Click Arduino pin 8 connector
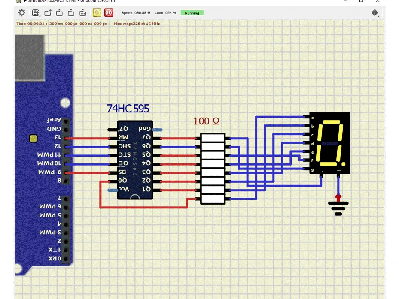This screenshot has width=399, height=299. tap(66, 181)
